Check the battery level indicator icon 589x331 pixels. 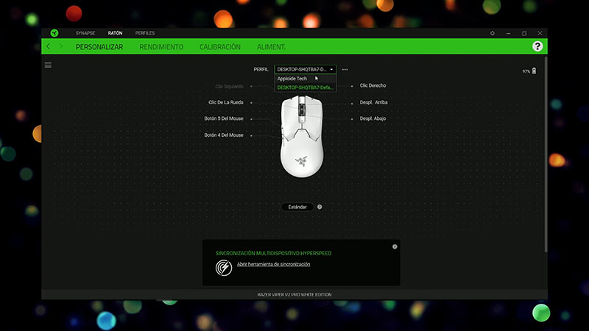point(535,71)
